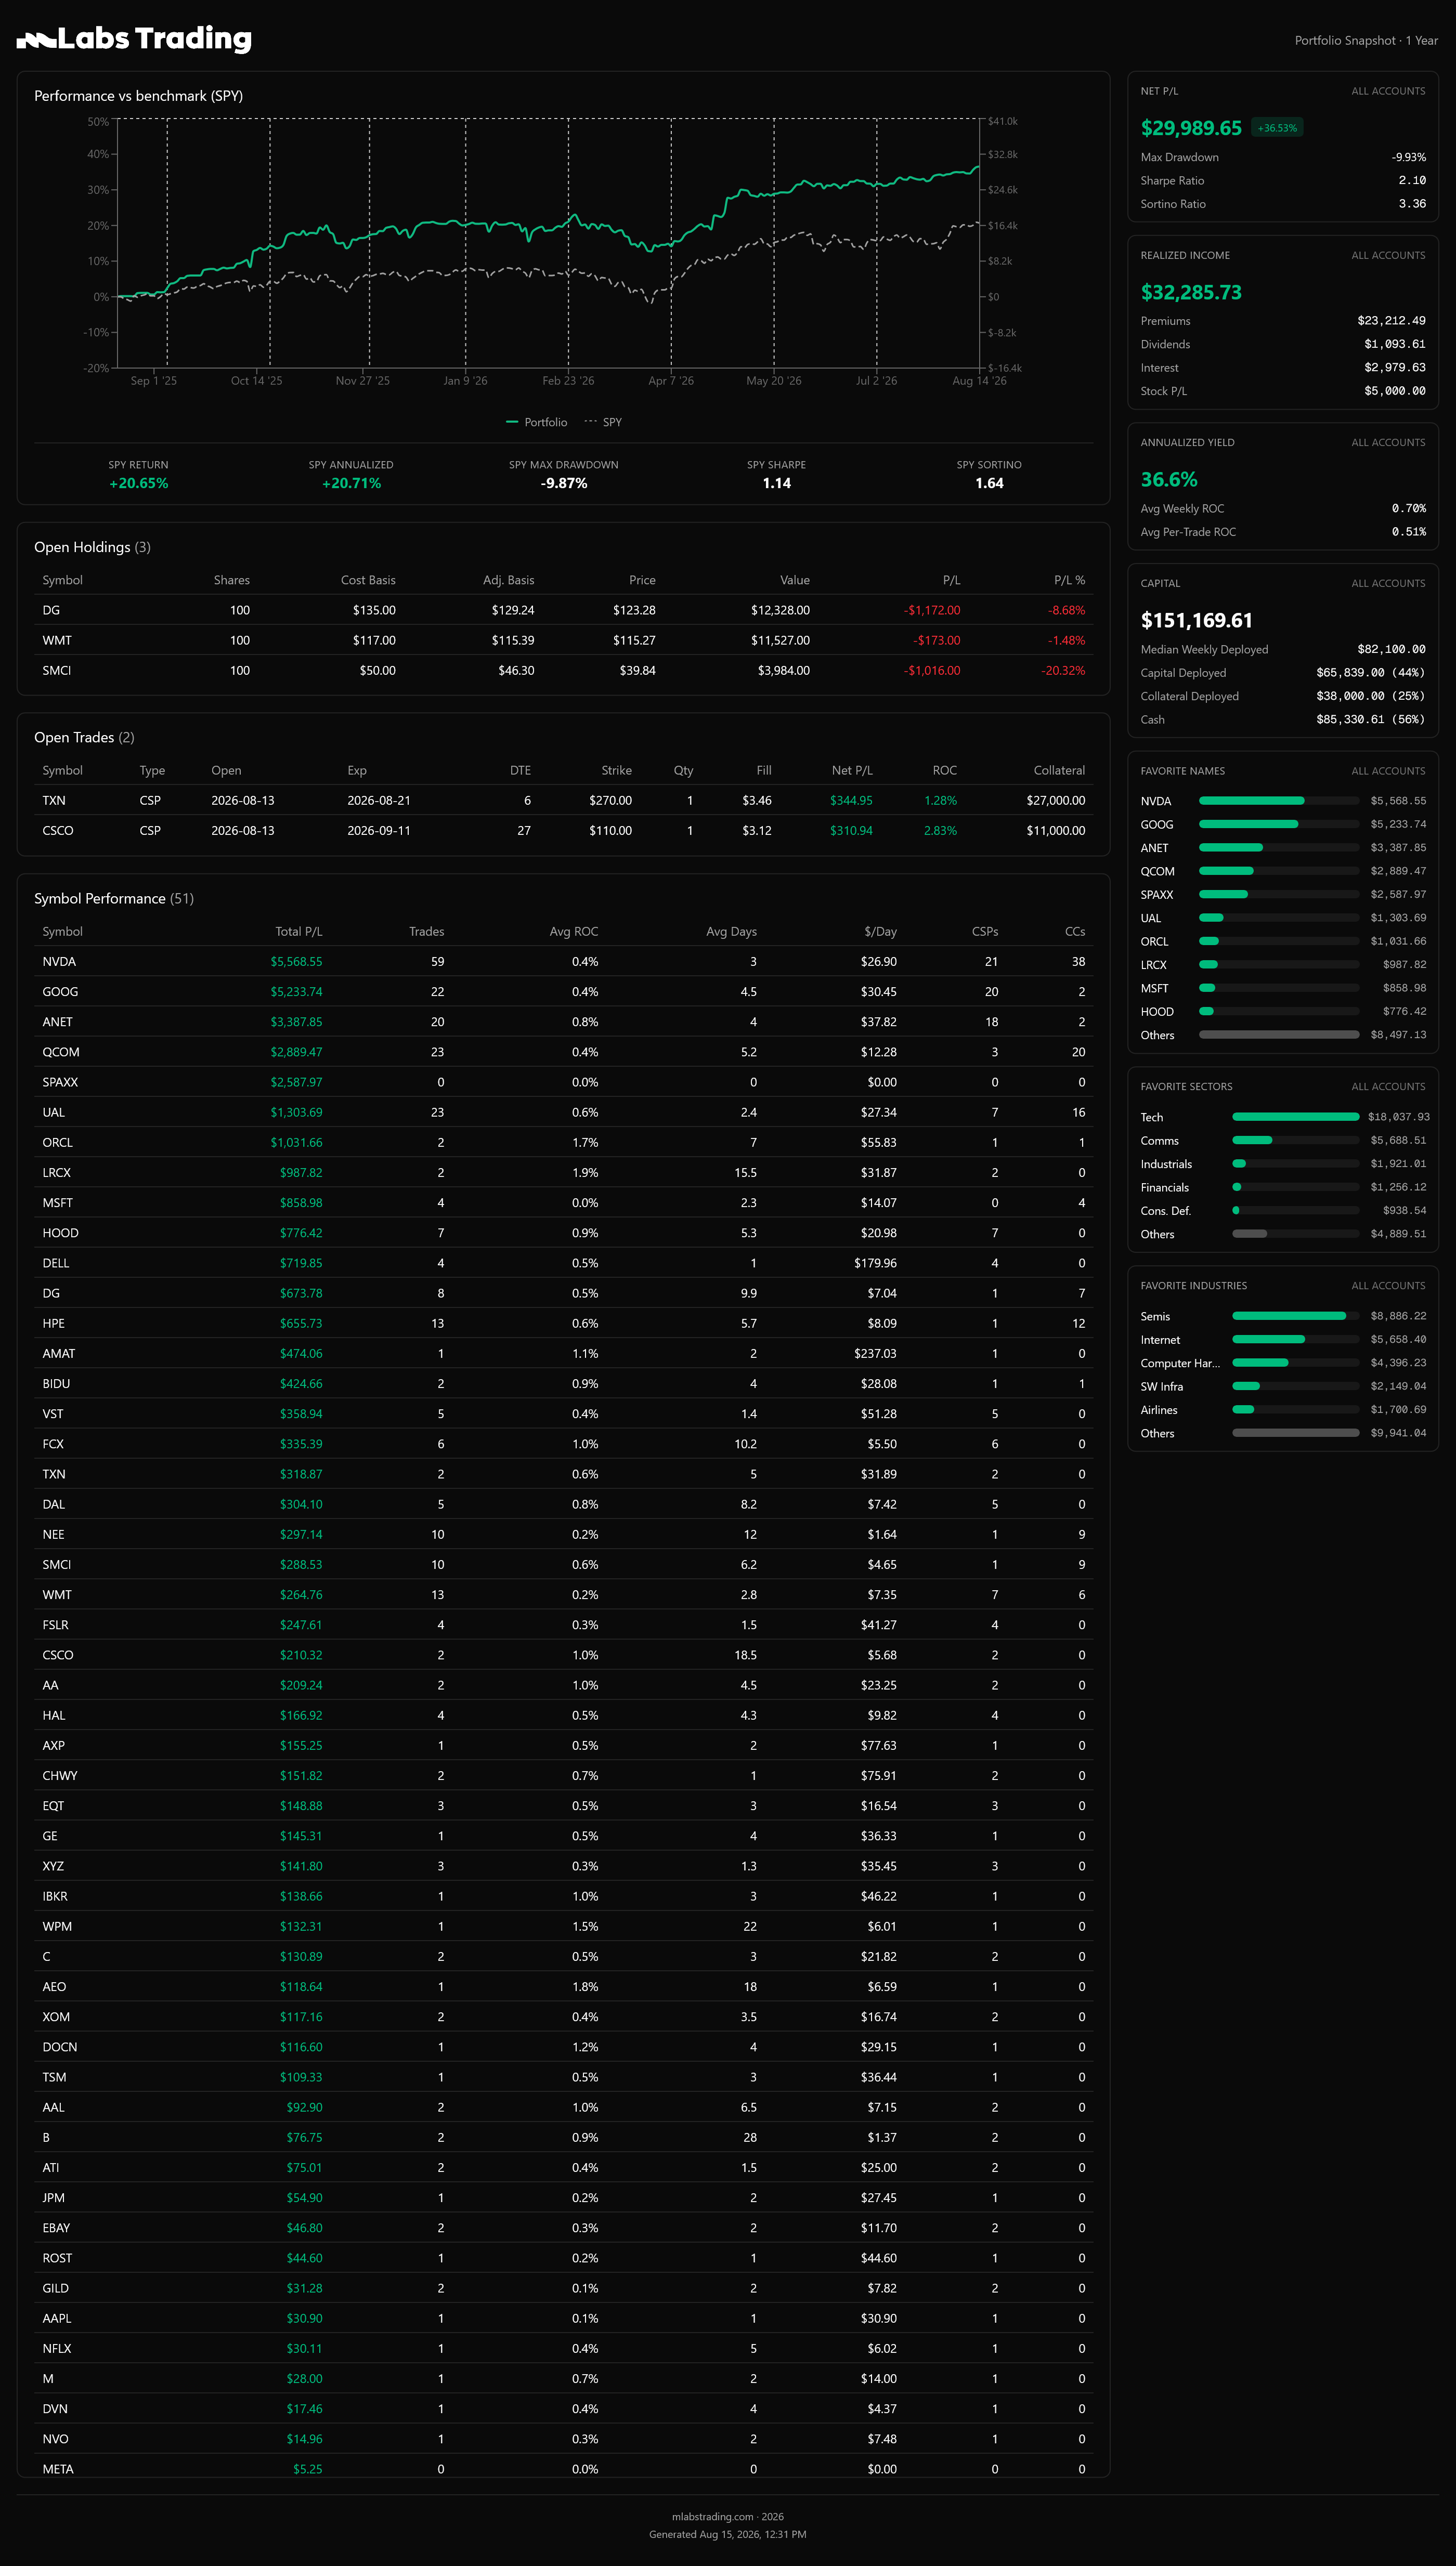Select the WMT row in Open Holdings
1456x2566 pixels.
[x=564, y=641]
